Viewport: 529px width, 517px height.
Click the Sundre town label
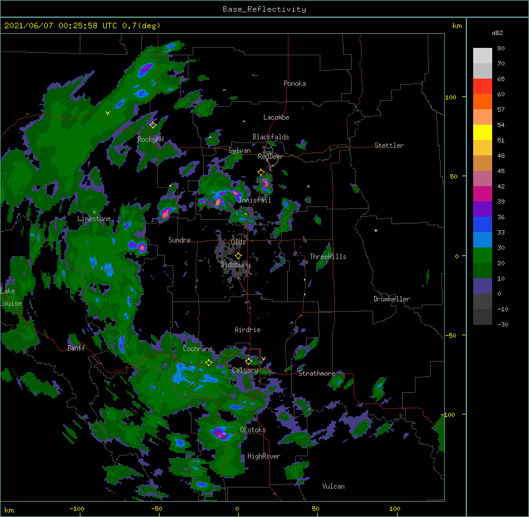click(x=179, y=240)
